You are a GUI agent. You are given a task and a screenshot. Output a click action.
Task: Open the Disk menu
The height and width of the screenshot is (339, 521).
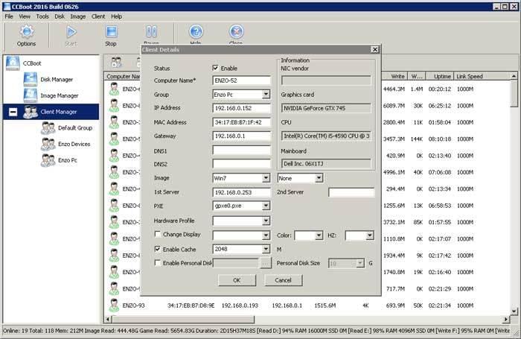click(x=60, y=16)
